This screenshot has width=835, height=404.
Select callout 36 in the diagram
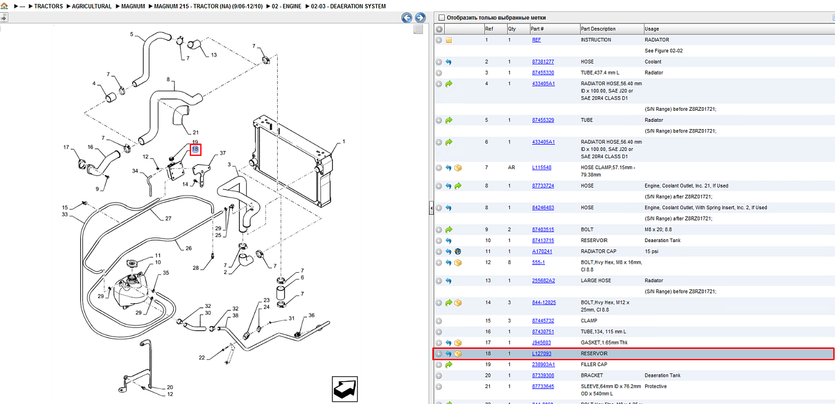(311, 316)
